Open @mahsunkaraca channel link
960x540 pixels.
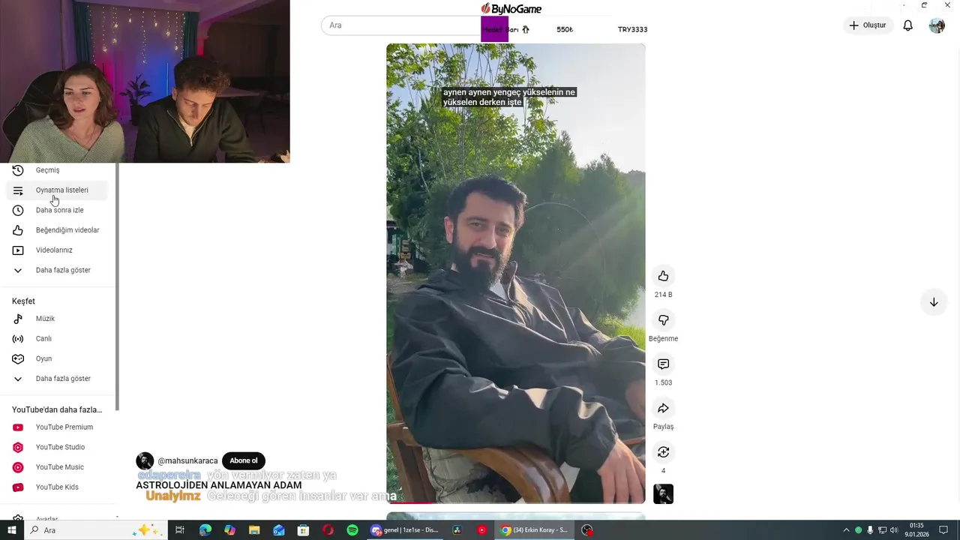tap(187, 461)
